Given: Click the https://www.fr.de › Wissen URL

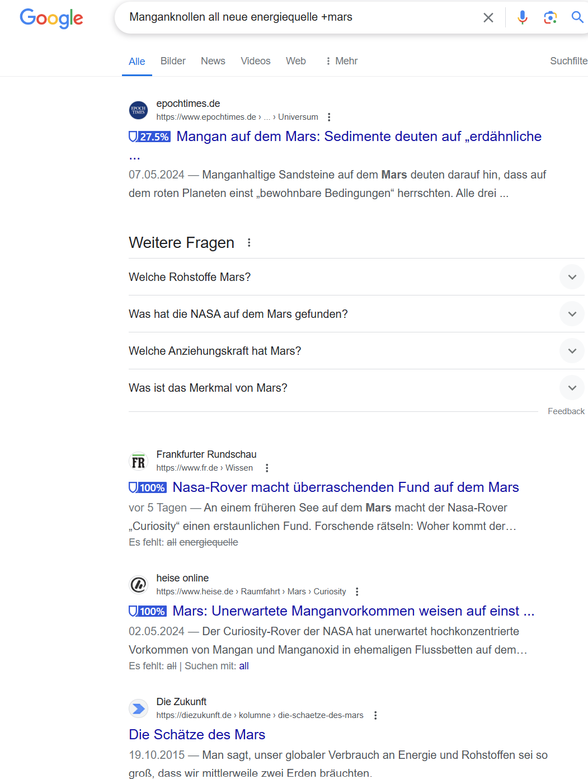Looking at the screenshot, I should (205, 468).
